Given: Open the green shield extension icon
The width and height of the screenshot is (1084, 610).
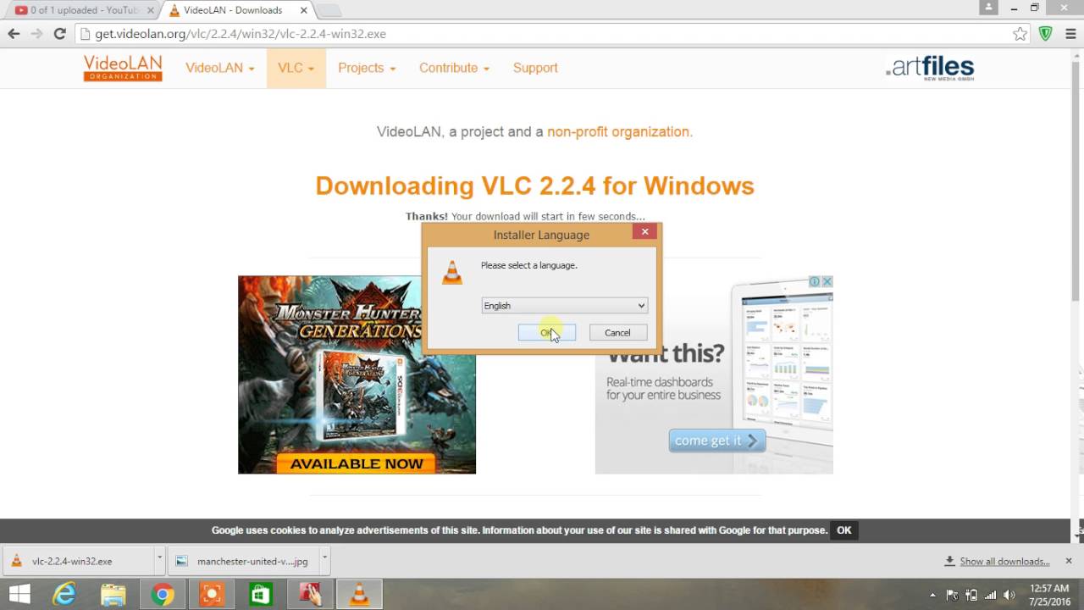Looking at the screenshot, I should (x=1045, y=34).
